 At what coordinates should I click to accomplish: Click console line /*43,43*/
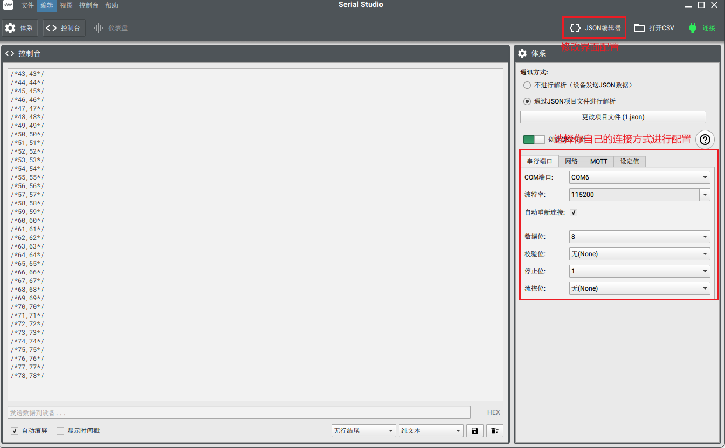tap(27, 74)
